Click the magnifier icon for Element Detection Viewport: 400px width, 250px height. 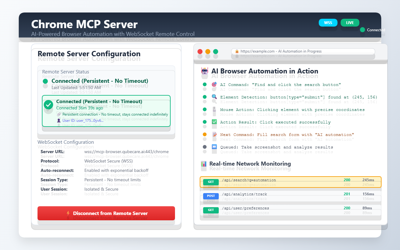point(214,97)
